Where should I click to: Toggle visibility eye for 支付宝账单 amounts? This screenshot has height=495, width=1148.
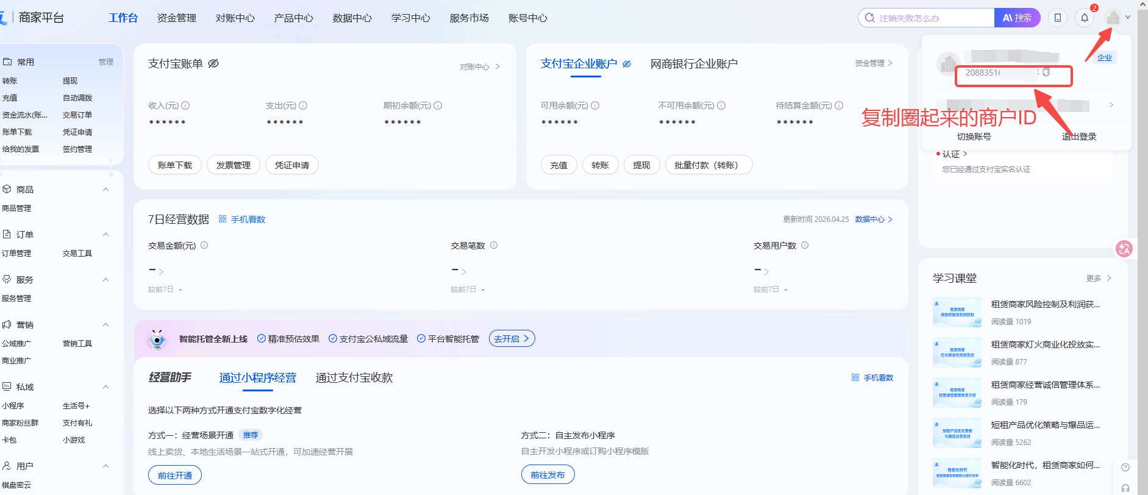click(213, 63)
